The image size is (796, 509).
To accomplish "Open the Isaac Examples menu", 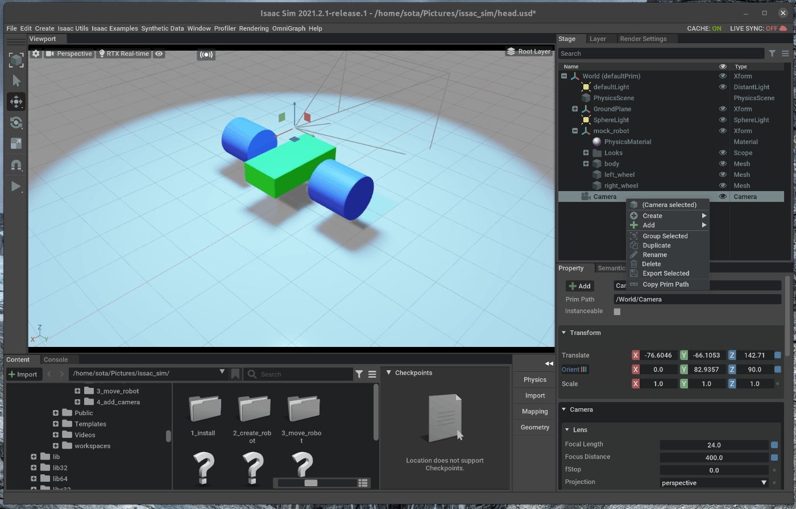I will pos(115,28).
